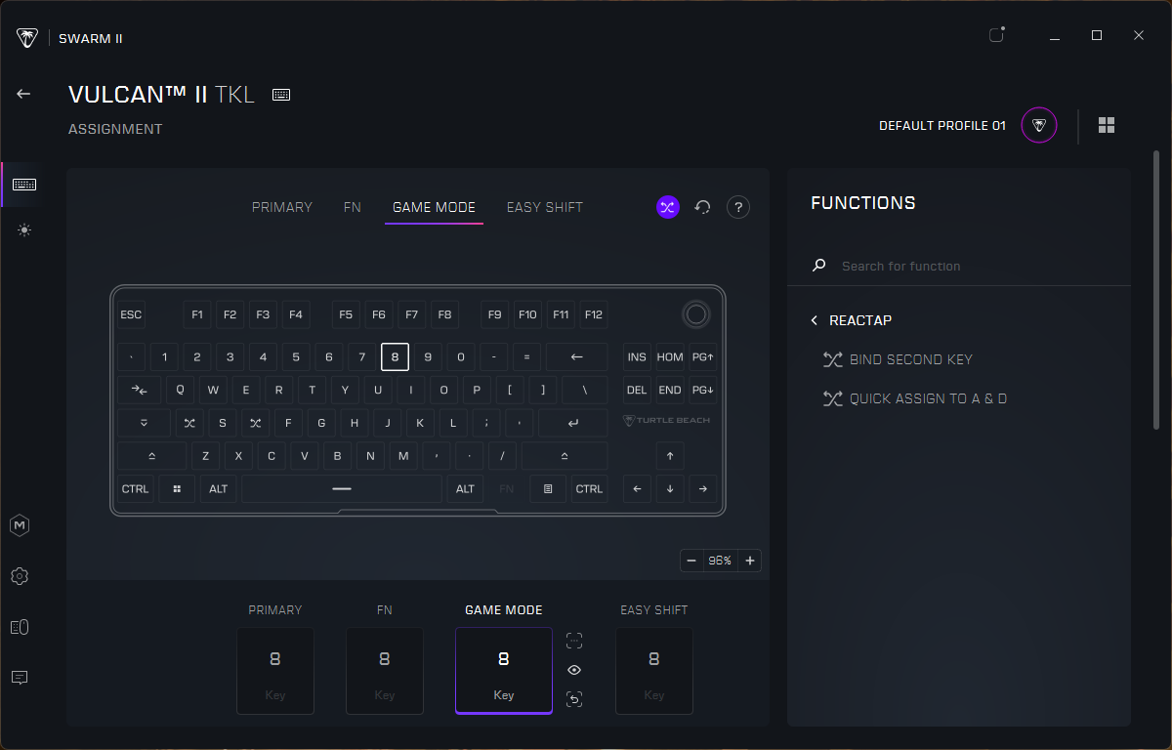Click the select-area icon next to Game Mode
1172x750 pixels.
tap(574, 641)
